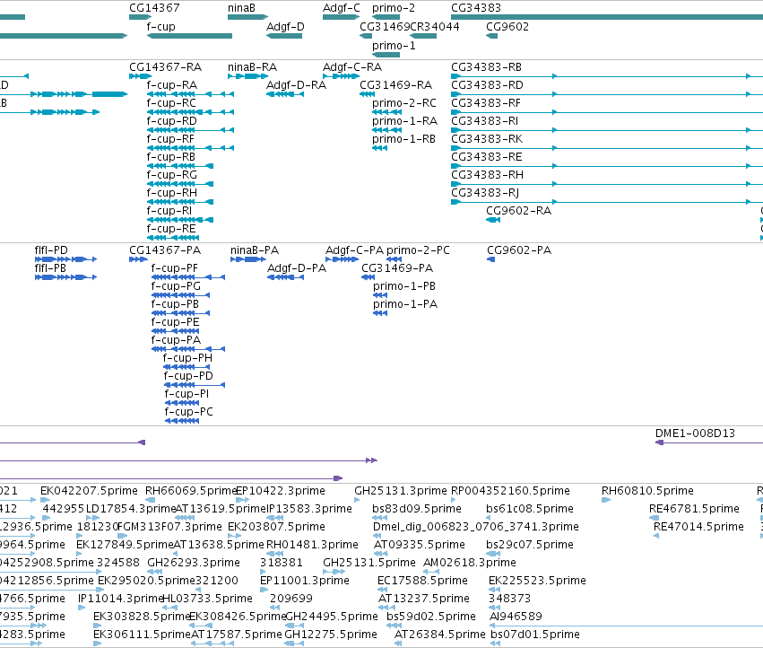Select protein primo-1-PA

[405, 304]
